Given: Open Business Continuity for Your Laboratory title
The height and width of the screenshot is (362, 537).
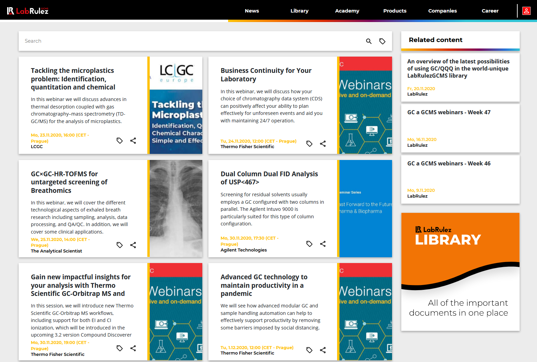Looking at the screenshot, I should pyautogui.click(x=266, y=75).
